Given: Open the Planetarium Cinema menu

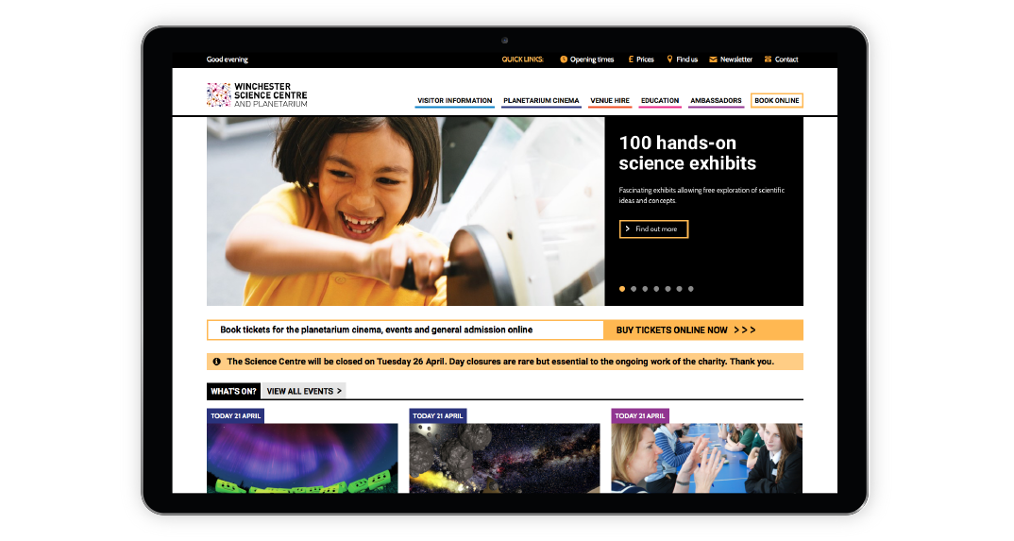Looking at the screenshot, I should 541,101.
